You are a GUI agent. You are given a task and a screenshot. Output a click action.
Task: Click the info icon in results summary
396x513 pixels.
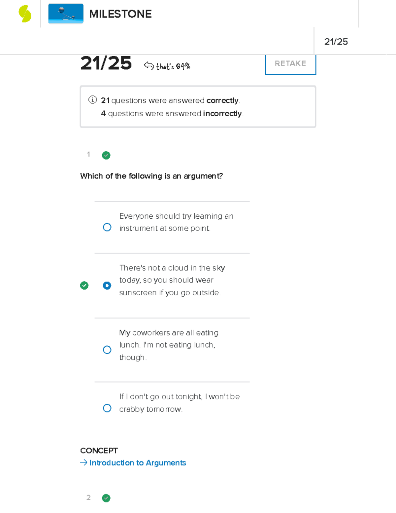tap(92, 100)
